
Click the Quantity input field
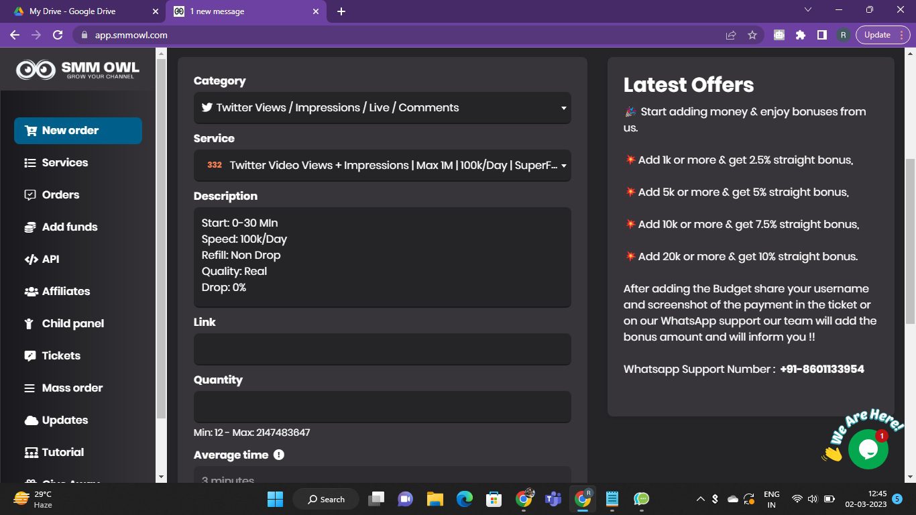tap(382, 407)
